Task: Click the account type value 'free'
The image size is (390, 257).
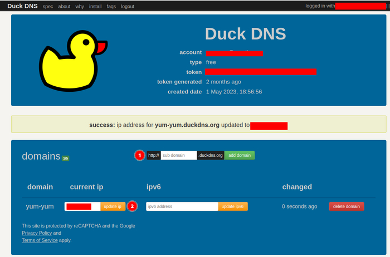Action: point(211,62)
